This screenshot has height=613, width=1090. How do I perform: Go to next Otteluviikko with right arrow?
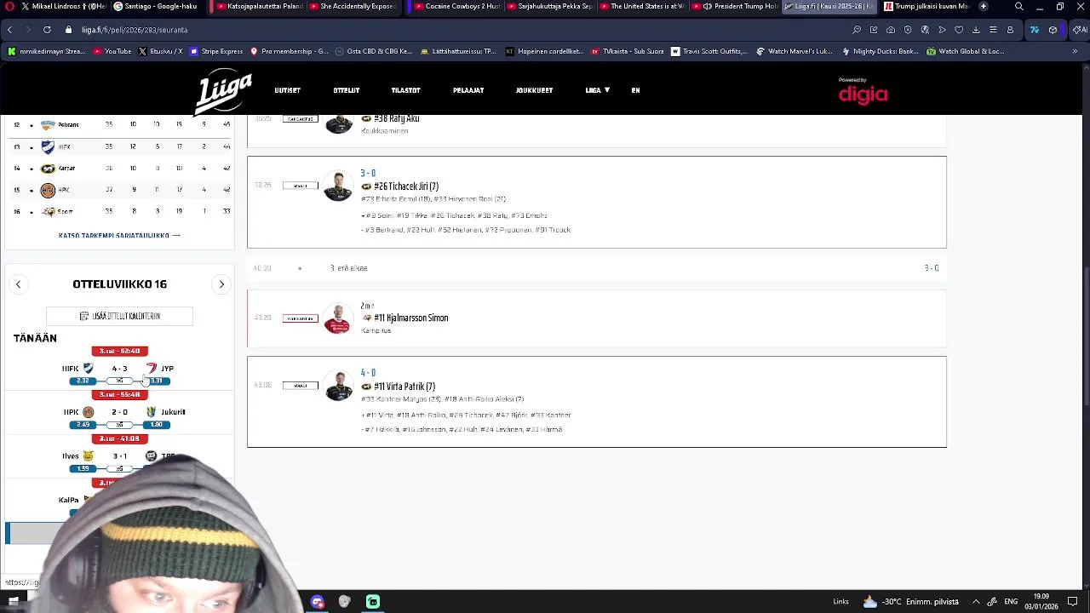tap(221, 284)
